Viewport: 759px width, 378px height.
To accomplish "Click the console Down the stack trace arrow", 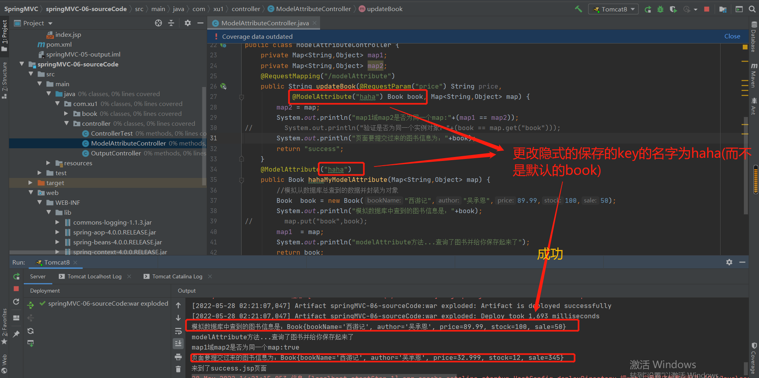I will point(178,318).
